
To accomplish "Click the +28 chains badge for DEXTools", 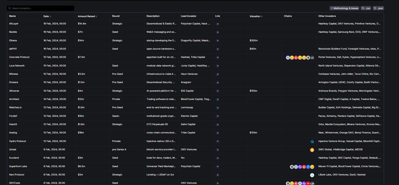I will click(x=312, y=183).
